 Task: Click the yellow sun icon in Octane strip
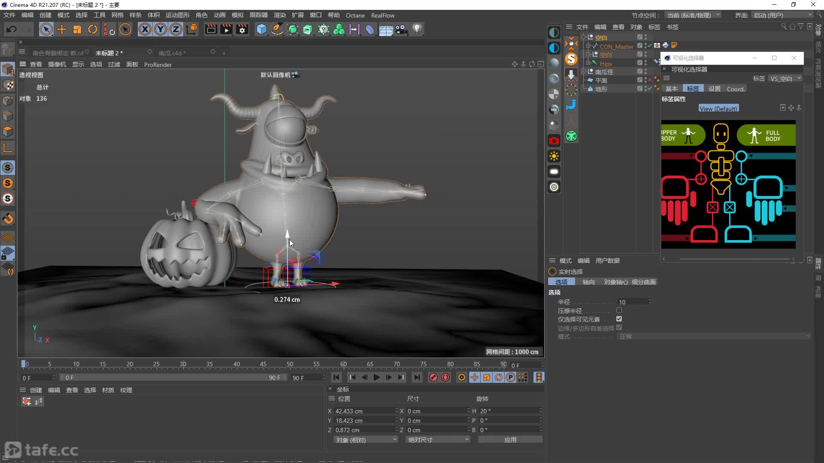pos(554,156)
